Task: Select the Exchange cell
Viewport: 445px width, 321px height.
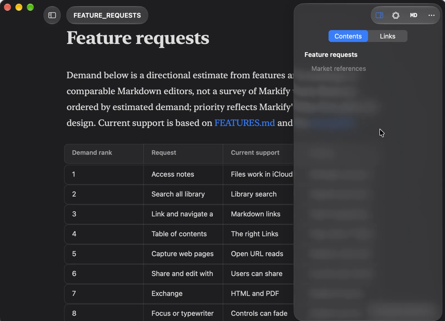Action: click(x=183, y=294)
